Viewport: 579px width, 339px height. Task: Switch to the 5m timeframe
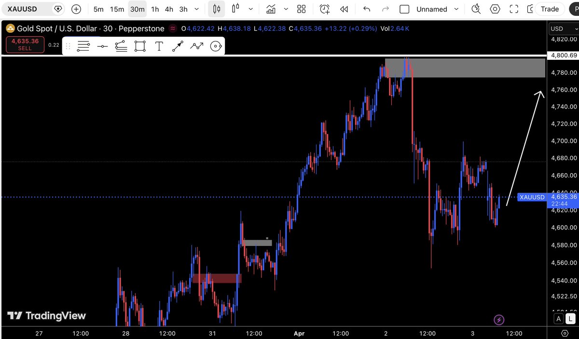[x=98, y=9]
